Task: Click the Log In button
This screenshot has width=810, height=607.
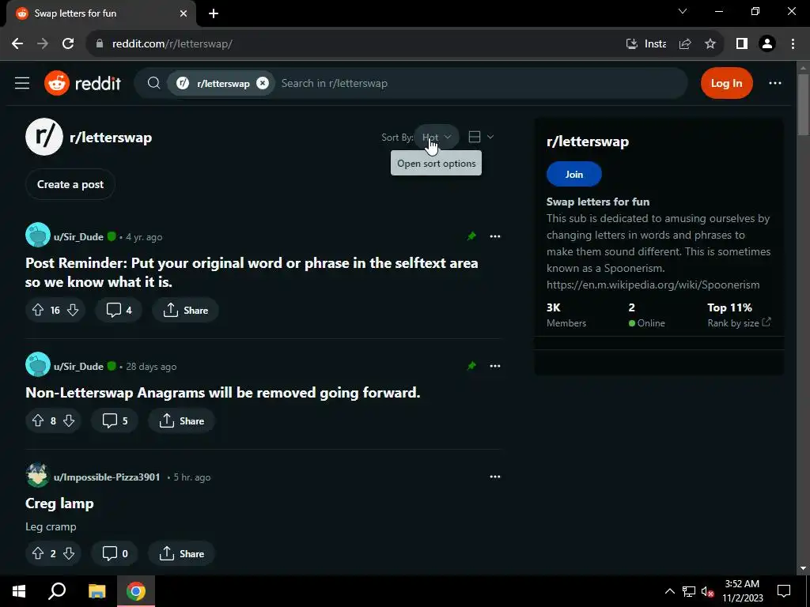Action: point(726,83)
